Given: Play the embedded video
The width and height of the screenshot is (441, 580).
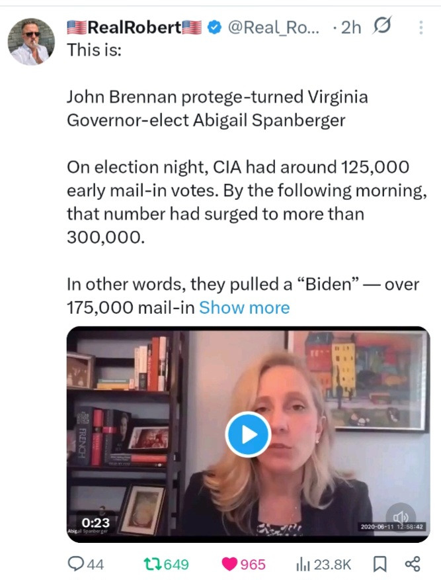Looking at the screenshot, I should pos(247,434).
